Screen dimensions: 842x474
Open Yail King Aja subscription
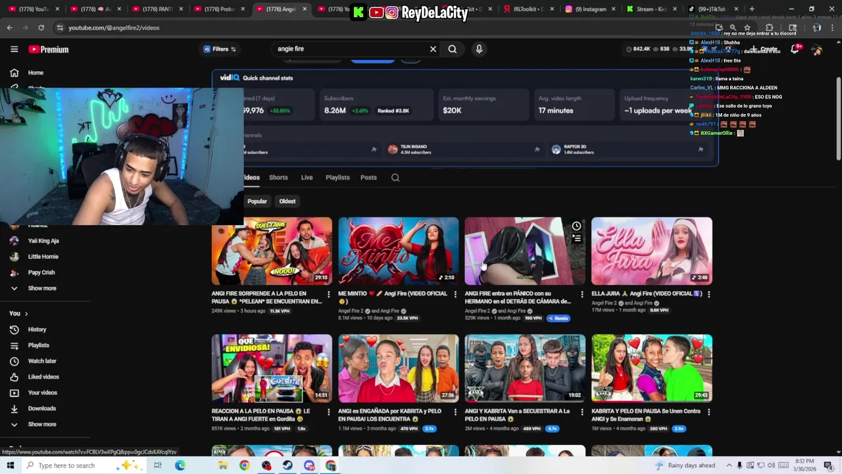pos(43,241)
